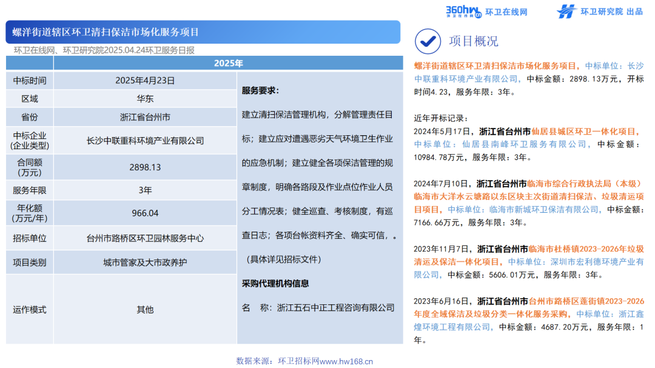Click the 台州市路桥区蓬街镇2023-2026 orange entry
Image resolution: width=655 pixels, height=368 pixels.
(x=586, y=301)
